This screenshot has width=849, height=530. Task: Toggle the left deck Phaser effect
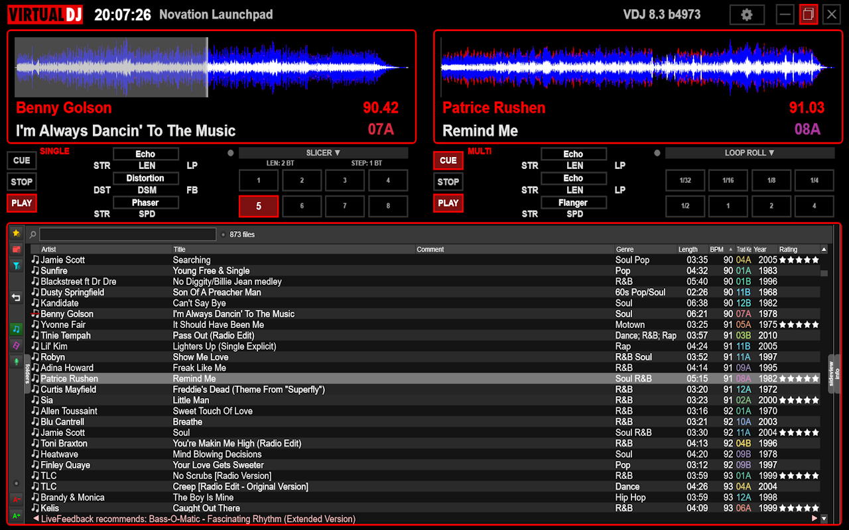click(x=146, y=203)
